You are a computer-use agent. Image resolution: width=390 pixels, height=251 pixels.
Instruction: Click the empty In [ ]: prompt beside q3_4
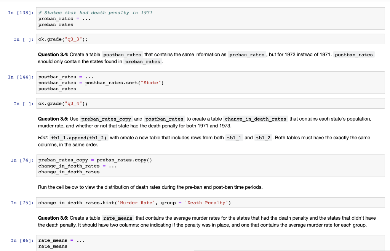click(24, 104)
